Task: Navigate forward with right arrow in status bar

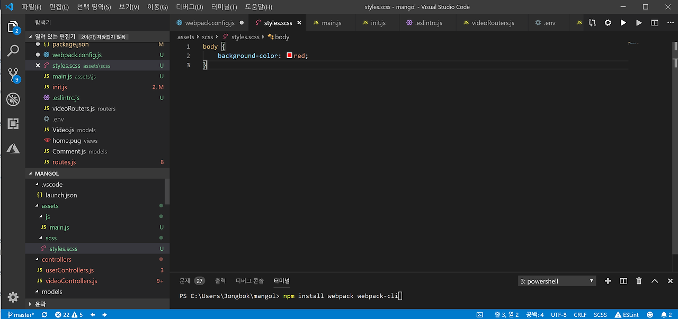Action: point(104,315)
